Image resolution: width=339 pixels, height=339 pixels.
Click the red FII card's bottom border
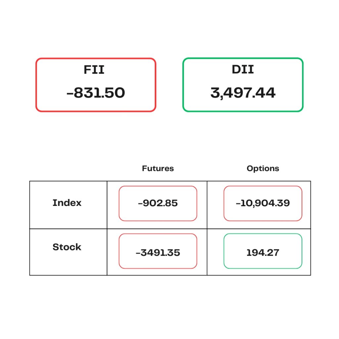point(96,111)
